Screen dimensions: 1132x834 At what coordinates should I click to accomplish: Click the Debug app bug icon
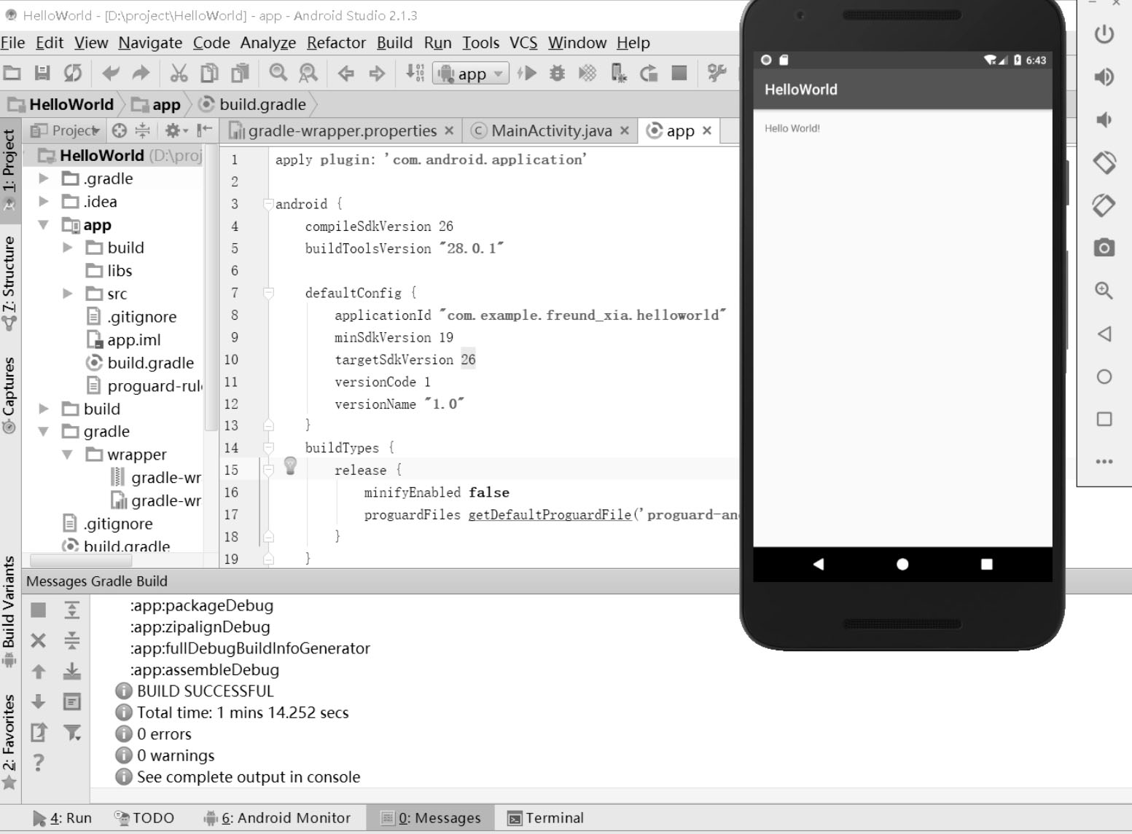[x=557, y=73]
